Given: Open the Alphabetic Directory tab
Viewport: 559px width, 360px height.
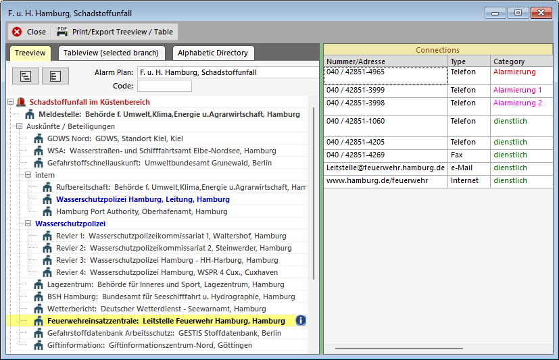Looking at the screenshot, I should click(213, 53).
